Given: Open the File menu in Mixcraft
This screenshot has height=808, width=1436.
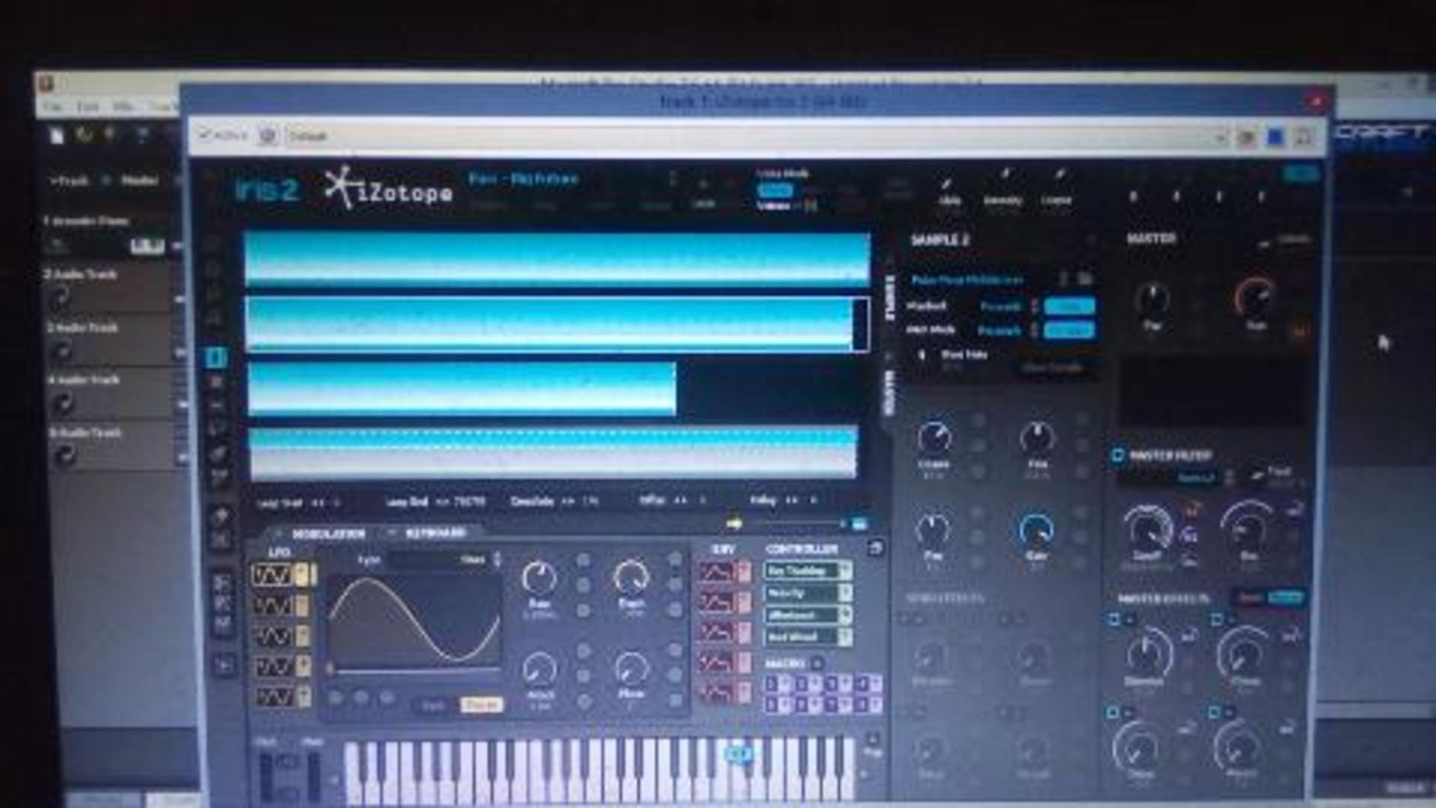Looking at the screenshot, I should 53,107.
